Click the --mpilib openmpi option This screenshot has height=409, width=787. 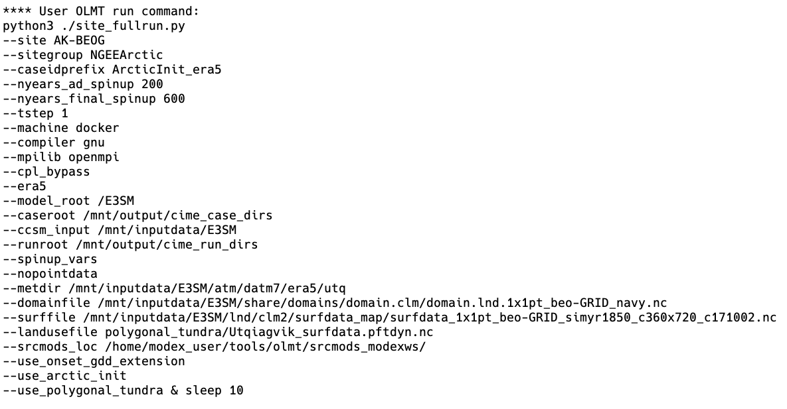coord(61,157)
